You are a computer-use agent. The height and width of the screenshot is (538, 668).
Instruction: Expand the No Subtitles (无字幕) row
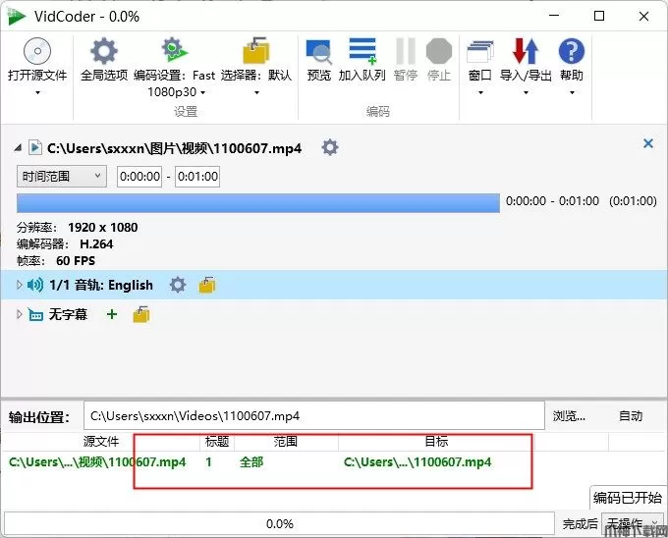coord(19,314)
